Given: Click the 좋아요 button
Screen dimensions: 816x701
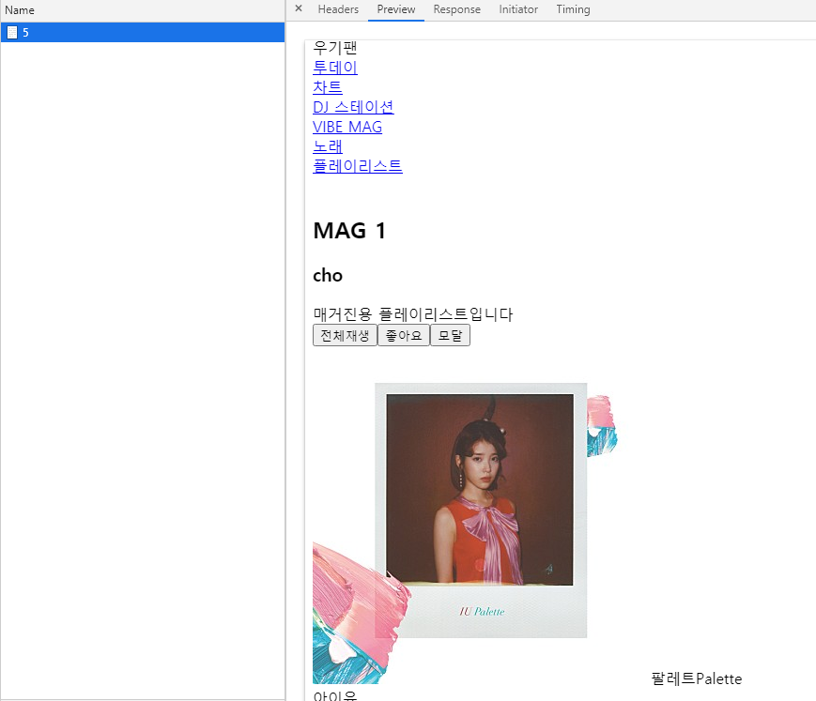Looking at the screenshot, I should [x=404, y=335].
